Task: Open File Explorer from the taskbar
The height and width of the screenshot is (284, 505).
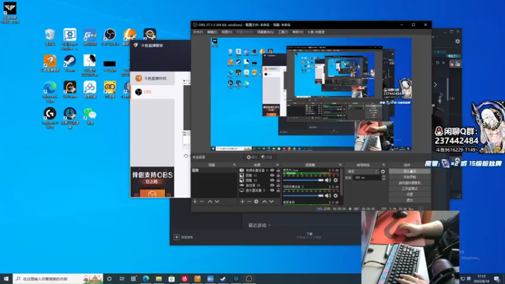Action: 159,278
